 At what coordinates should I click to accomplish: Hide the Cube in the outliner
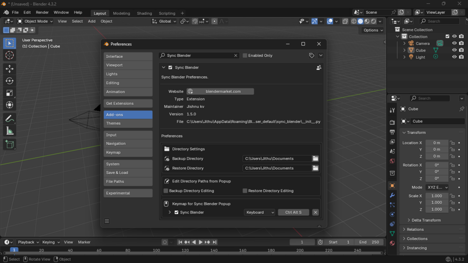click(454, 50)
